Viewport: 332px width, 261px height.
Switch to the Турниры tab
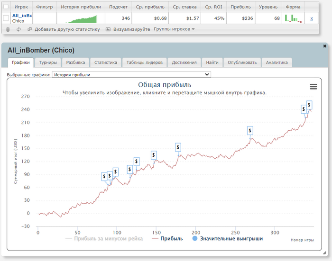48,63
